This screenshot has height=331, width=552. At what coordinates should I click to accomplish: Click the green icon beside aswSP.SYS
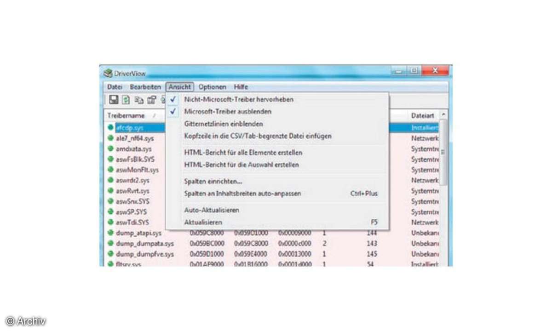coord(110,211)
